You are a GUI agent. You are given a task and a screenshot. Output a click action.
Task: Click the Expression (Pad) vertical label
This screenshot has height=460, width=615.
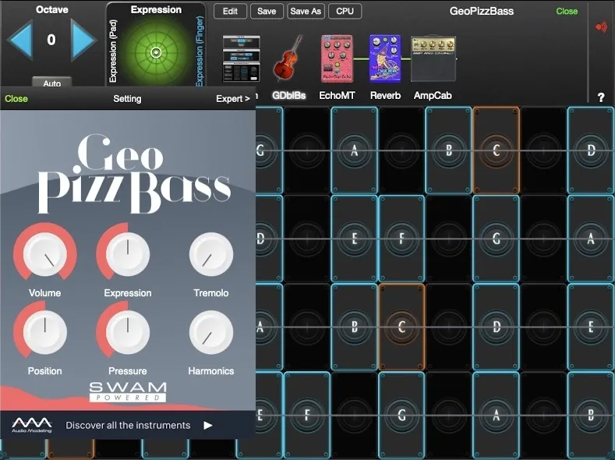[x=113, y=51]
